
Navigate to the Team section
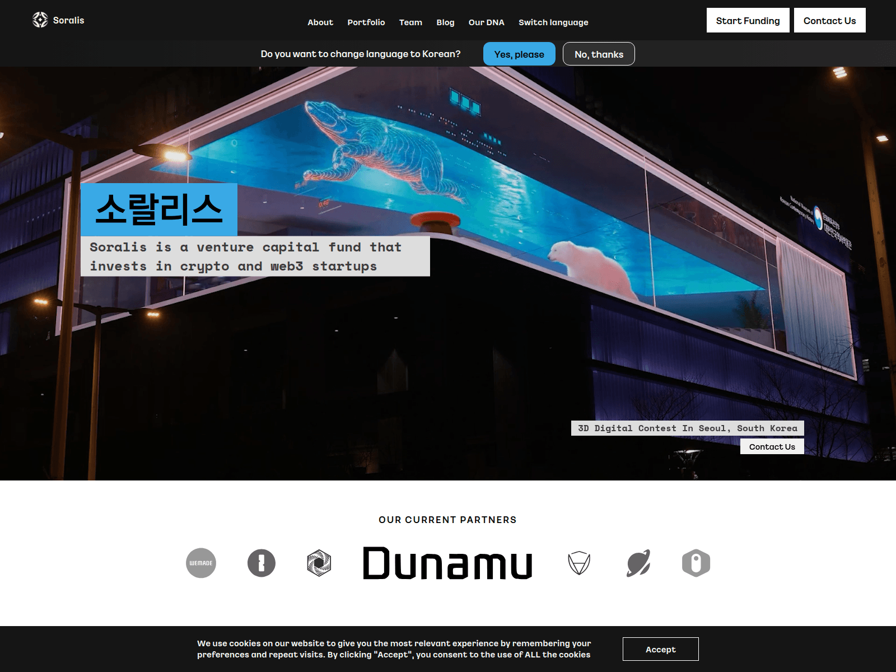pyautogui.click(x=410, y=22)
